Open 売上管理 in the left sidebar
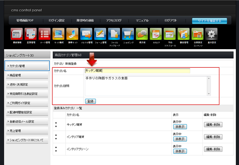The image size is (239, 165). click(27, 131)
